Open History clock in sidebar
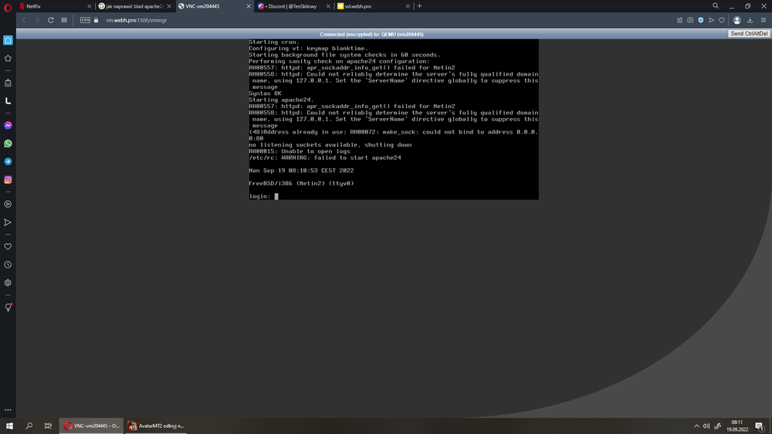The width and height of the screenshot is (772, 434). [8, 265]
